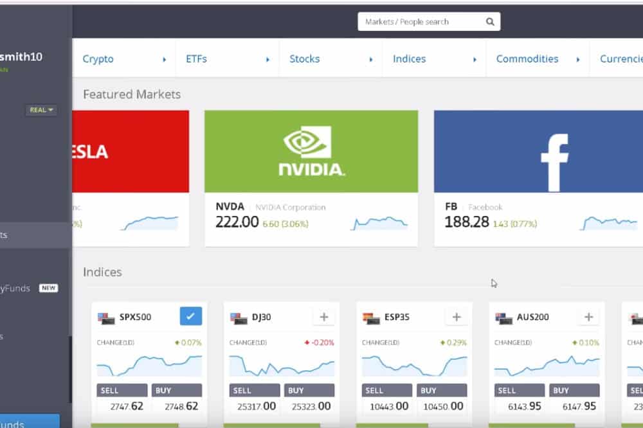Add AUS200 to watchlist with plus

(588, 317)
